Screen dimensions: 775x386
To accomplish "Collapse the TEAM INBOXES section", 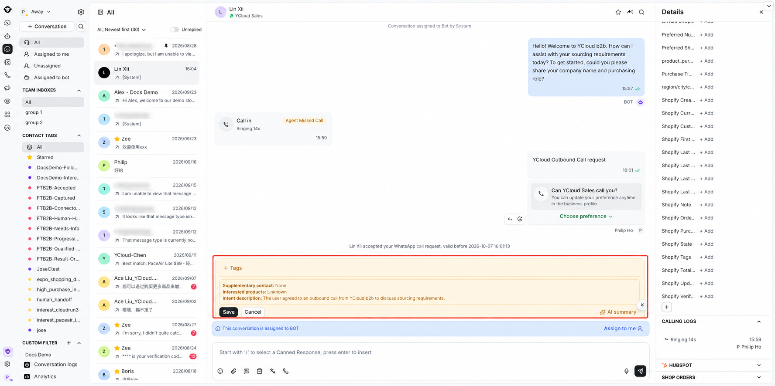I will pyautogui.click(x=79, y=90).
